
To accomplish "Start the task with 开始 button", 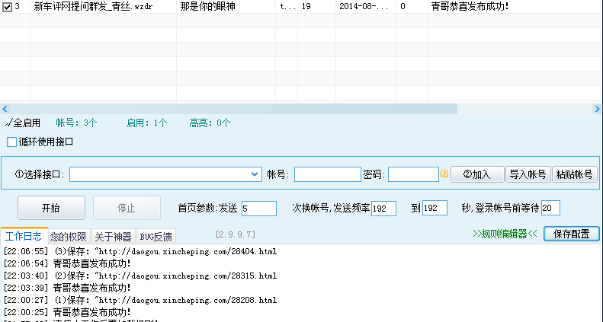I will tap(51, 208).
